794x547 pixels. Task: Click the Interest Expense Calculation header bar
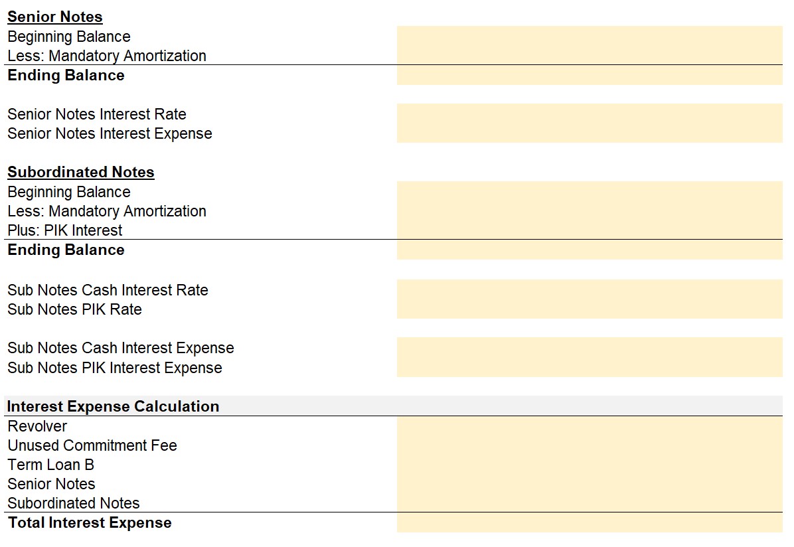[x=393, y=406]
